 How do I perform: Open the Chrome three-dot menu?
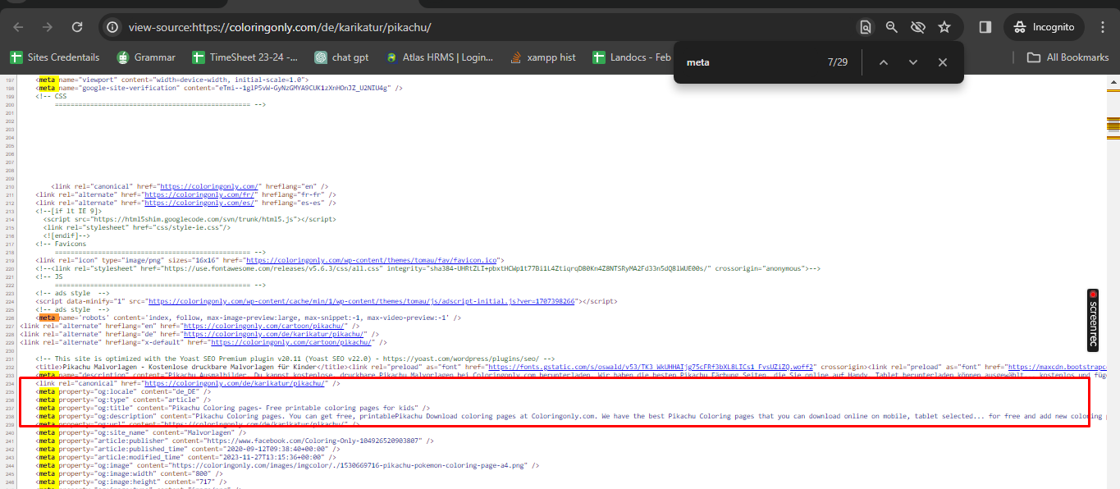click(1102, 27)
